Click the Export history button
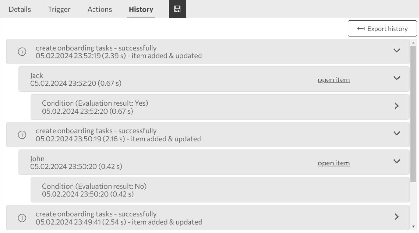The width and height of the screenshot is (419, 233). (382, 29)
